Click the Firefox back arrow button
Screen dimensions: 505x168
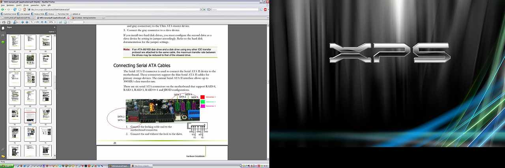2,9
